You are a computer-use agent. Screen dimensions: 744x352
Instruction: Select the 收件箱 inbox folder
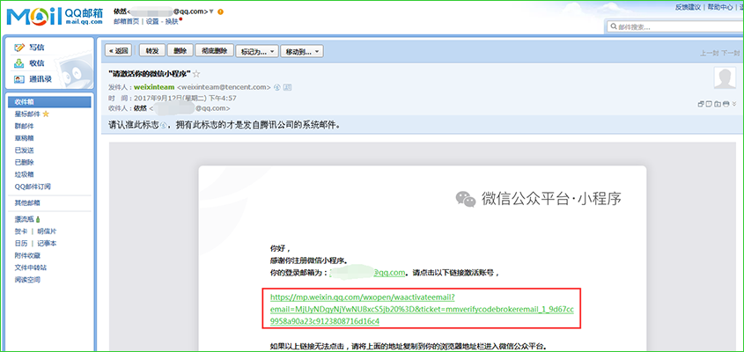pos(25,103)
